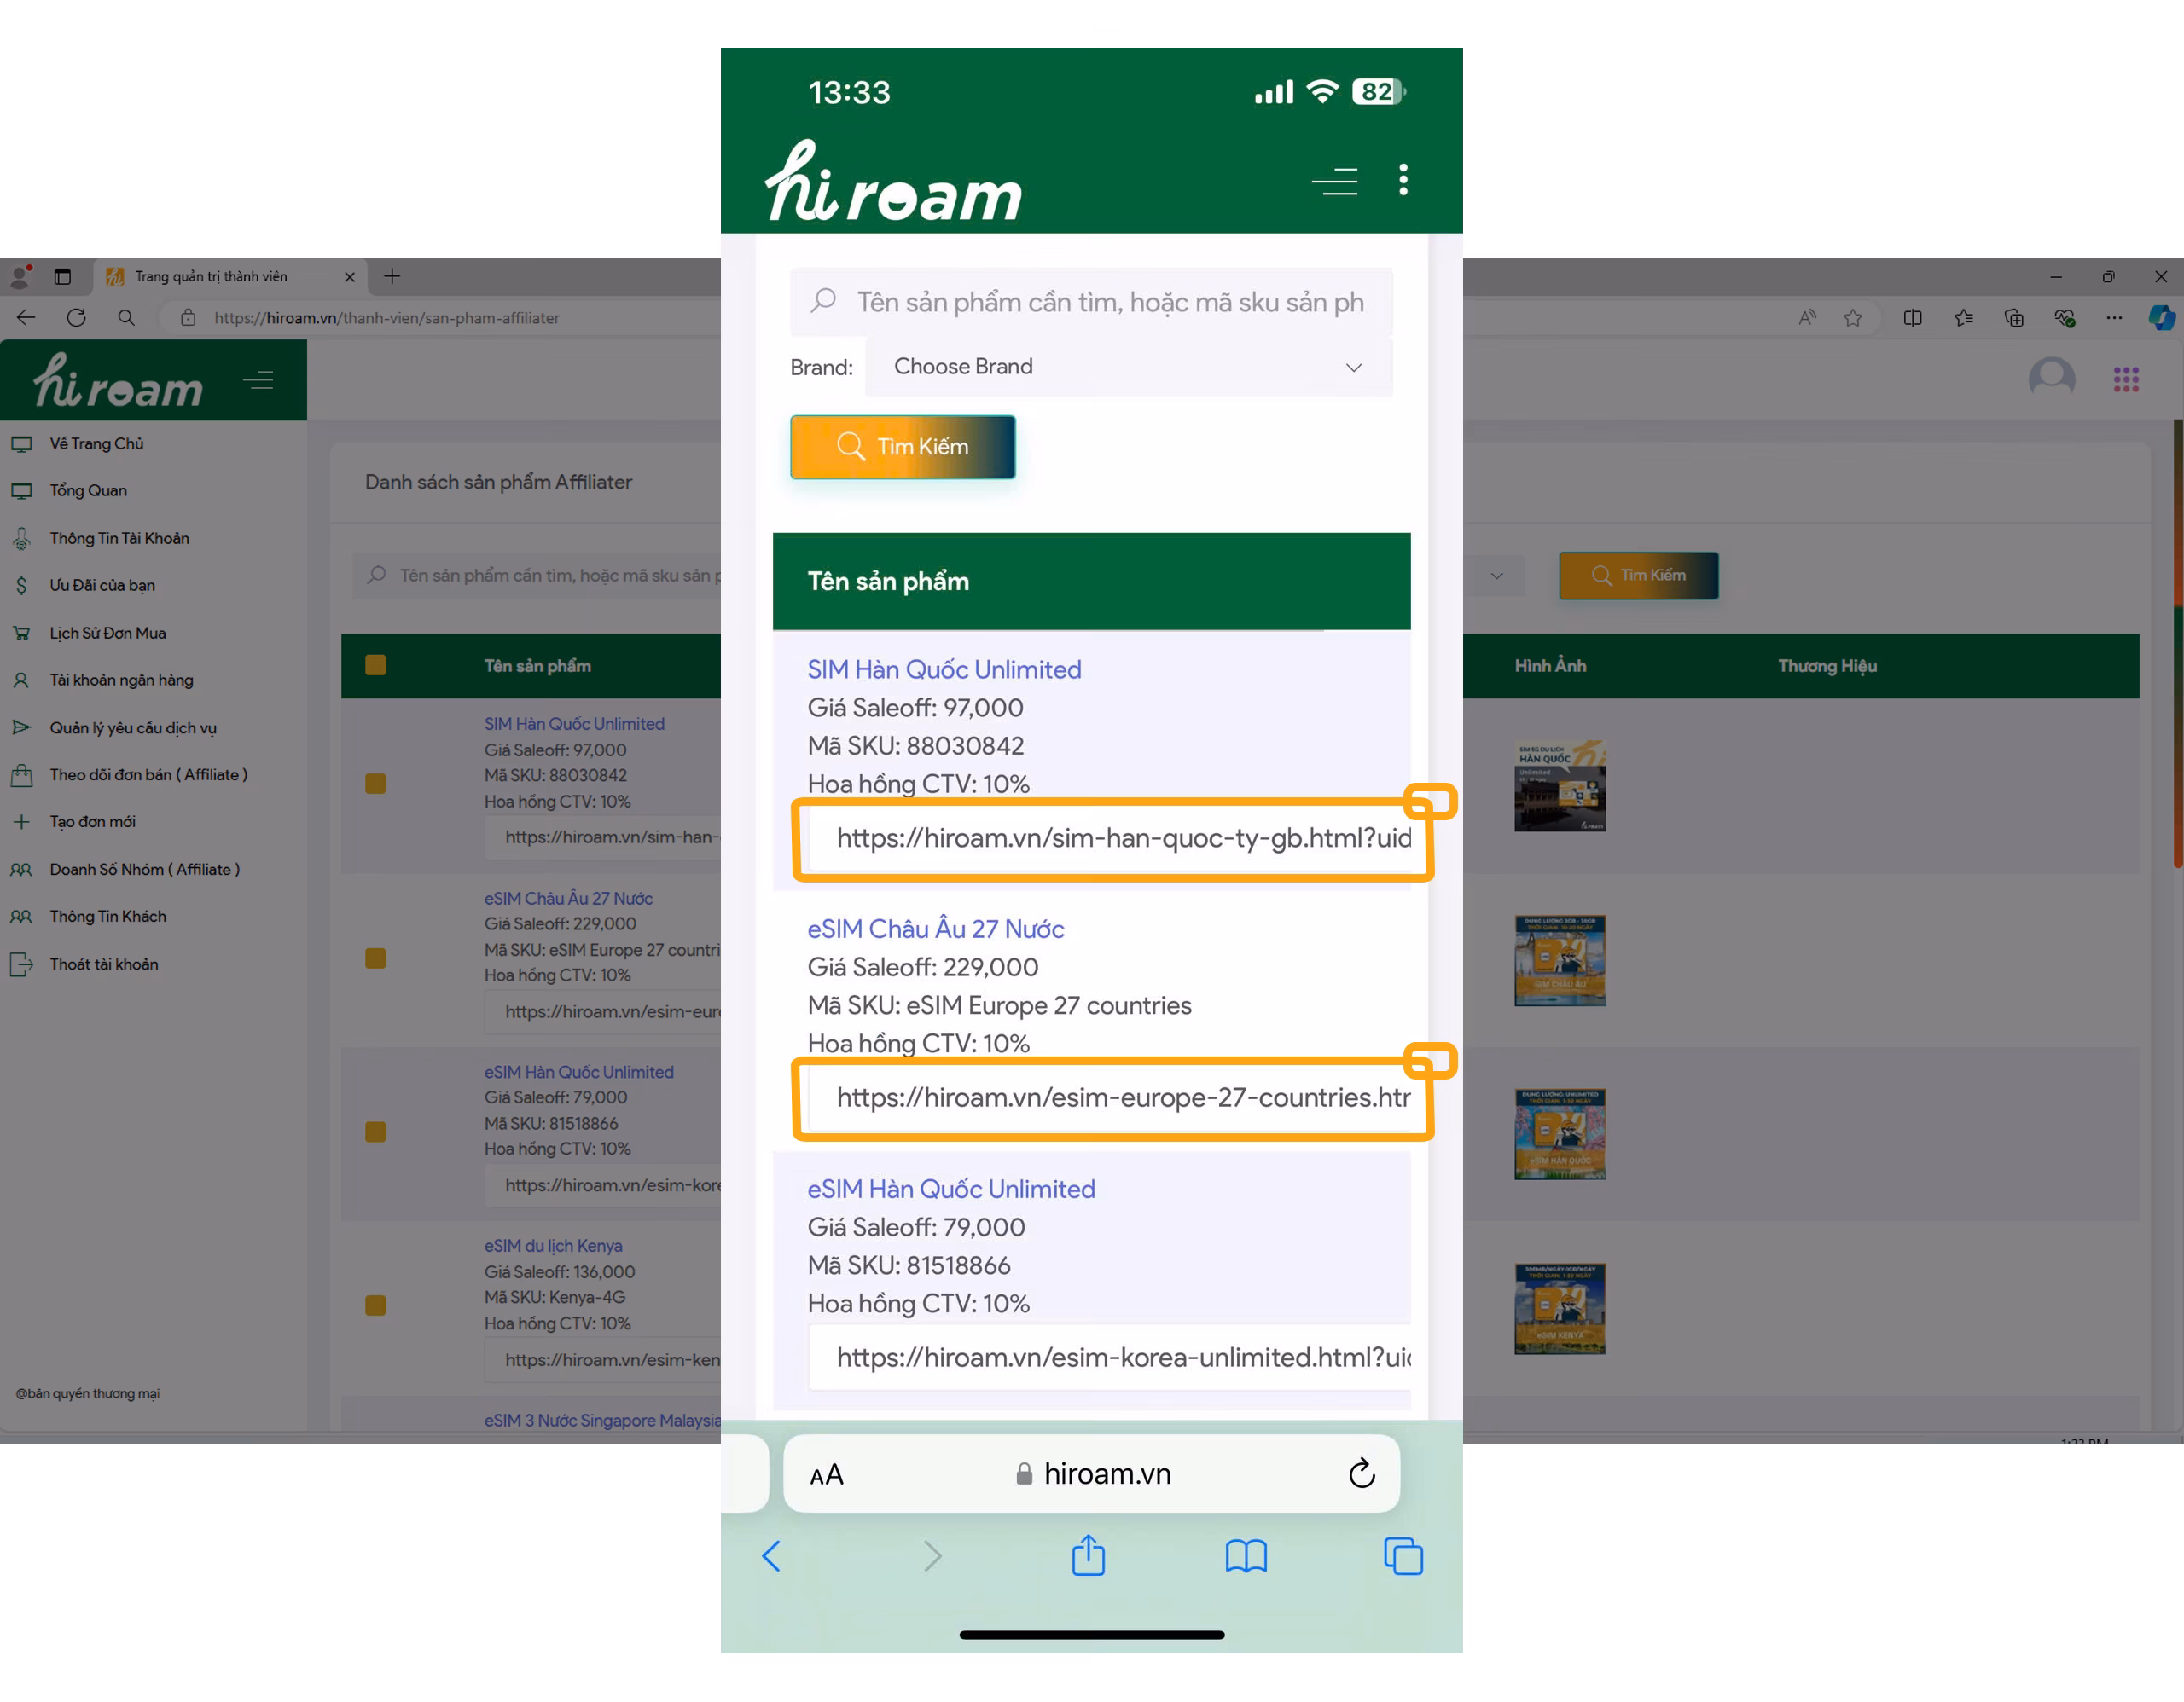Open the AA text size menu in Safari
Image resolution: width=2184 pixels, height=1702 pixels.
826,1473
